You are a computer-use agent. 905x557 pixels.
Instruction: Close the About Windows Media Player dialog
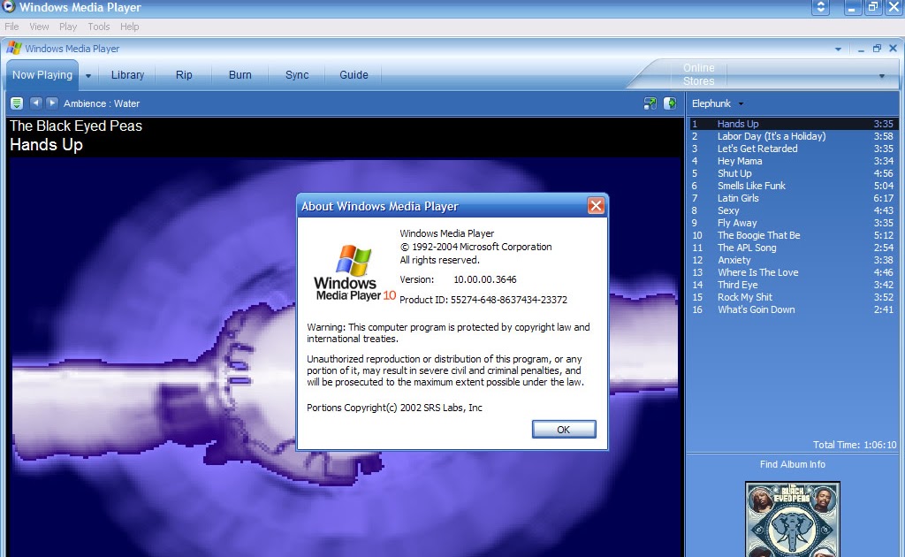point(596,205)
